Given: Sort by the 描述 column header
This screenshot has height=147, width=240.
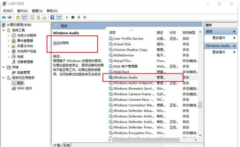Looking at the screenshot, I should click(160, 33).
